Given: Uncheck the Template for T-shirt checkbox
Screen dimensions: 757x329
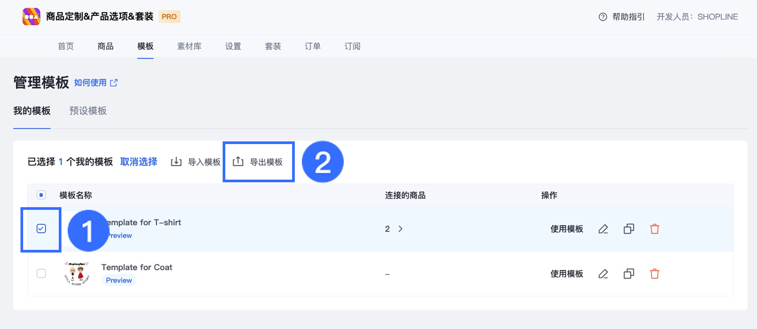Looking at the screenshot, I should [41, 229].
